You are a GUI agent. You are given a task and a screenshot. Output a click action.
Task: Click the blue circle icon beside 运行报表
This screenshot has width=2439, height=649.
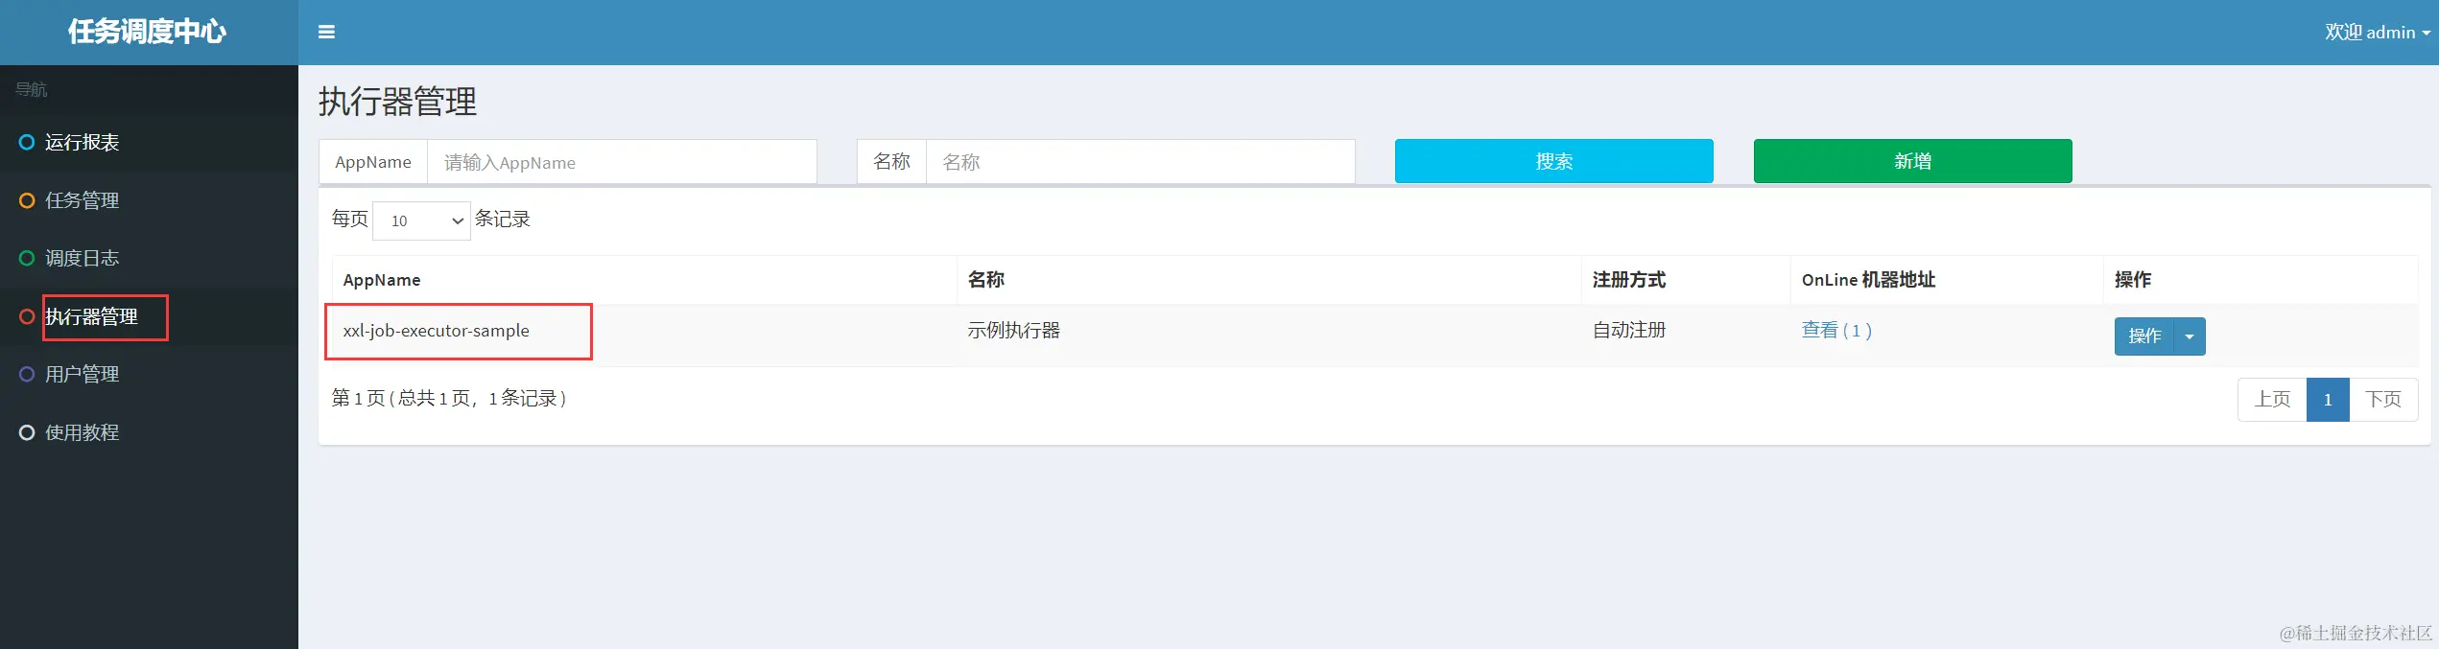click(27, 143)
